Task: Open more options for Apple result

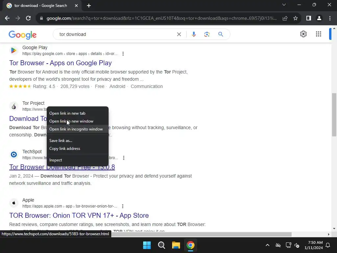Action: pos(123,206)
